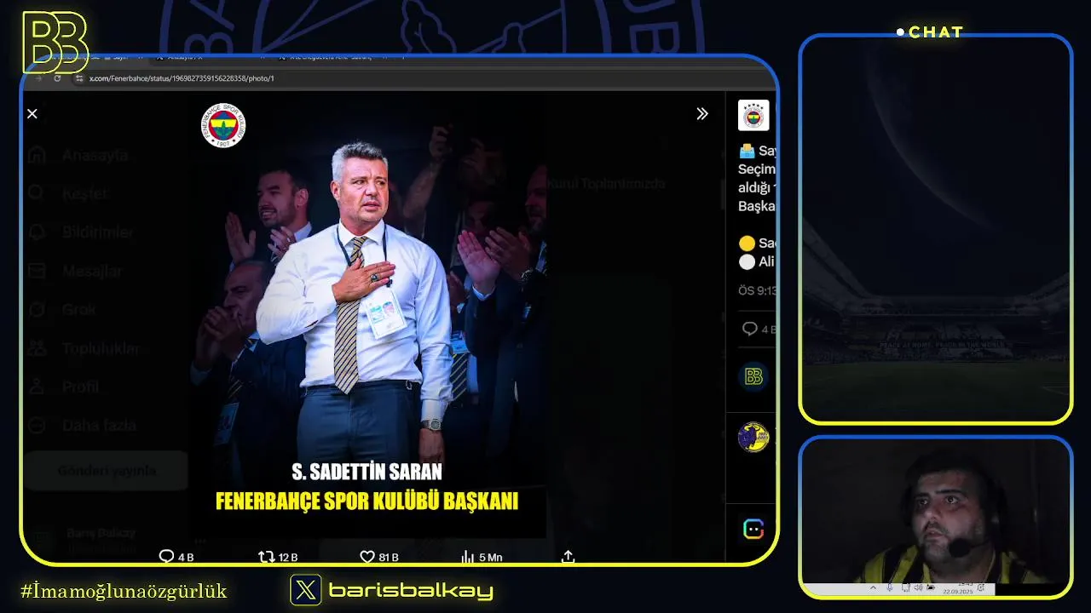Click the CHAT panel header
Image resolution: width=1091 pixels, height=613 pixels.
click(931, 32)
